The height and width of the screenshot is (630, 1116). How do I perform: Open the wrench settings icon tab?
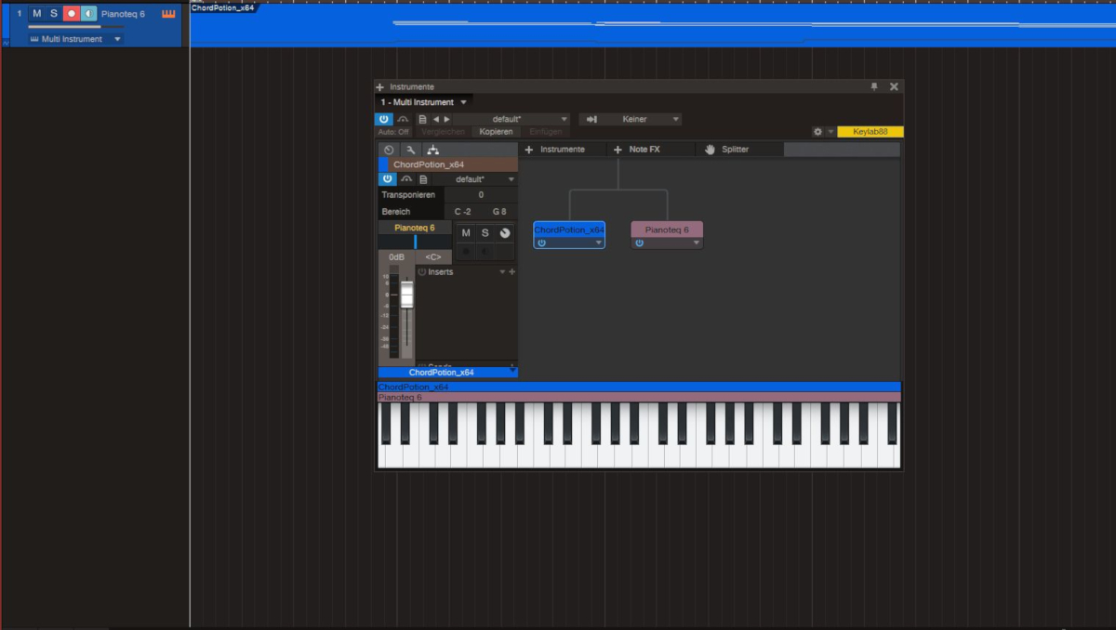(x=411, y=150)
